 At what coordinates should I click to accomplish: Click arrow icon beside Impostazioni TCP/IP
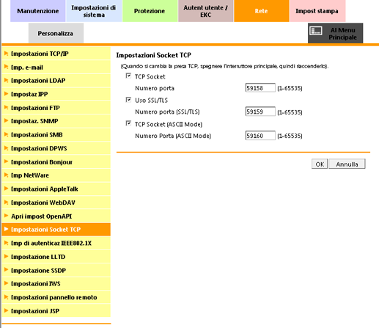(x=7, y=54)
